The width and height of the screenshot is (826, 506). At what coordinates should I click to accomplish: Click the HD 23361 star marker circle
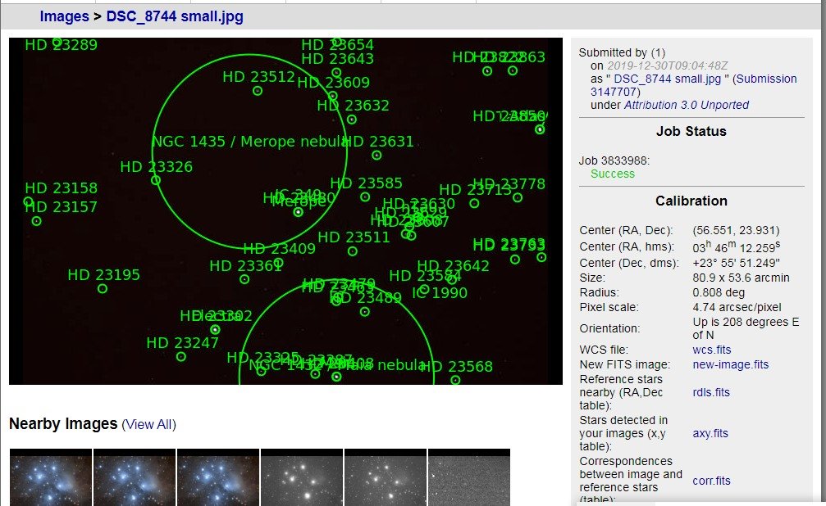(x=244, y=279)
